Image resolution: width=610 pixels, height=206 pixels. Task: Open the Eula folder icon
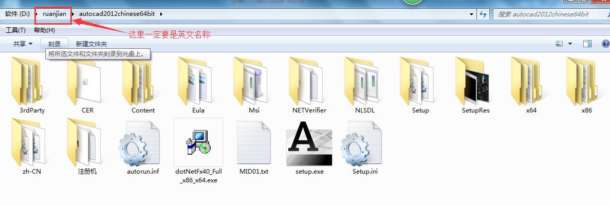click(195, 81)
